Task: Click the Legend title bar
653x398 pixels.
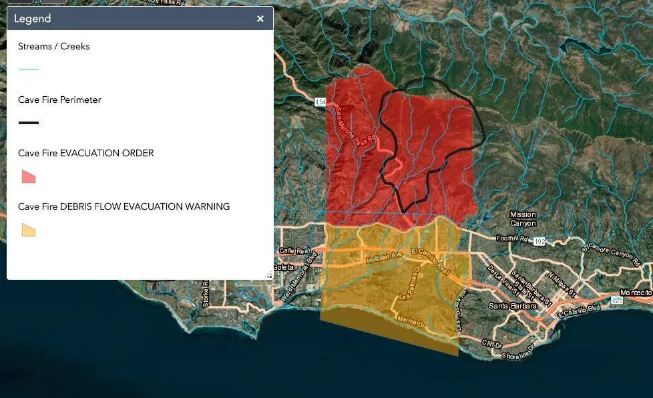Action: pyautogui.click(x=134, y=19)
